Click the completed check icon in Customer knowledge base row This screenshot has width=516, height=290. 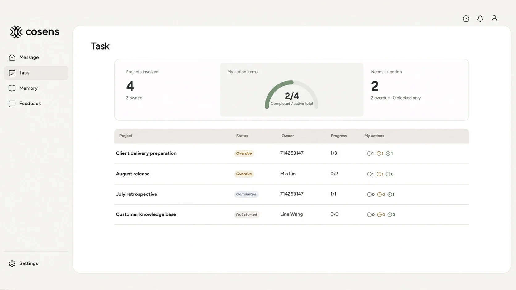[x=389, y=215]
